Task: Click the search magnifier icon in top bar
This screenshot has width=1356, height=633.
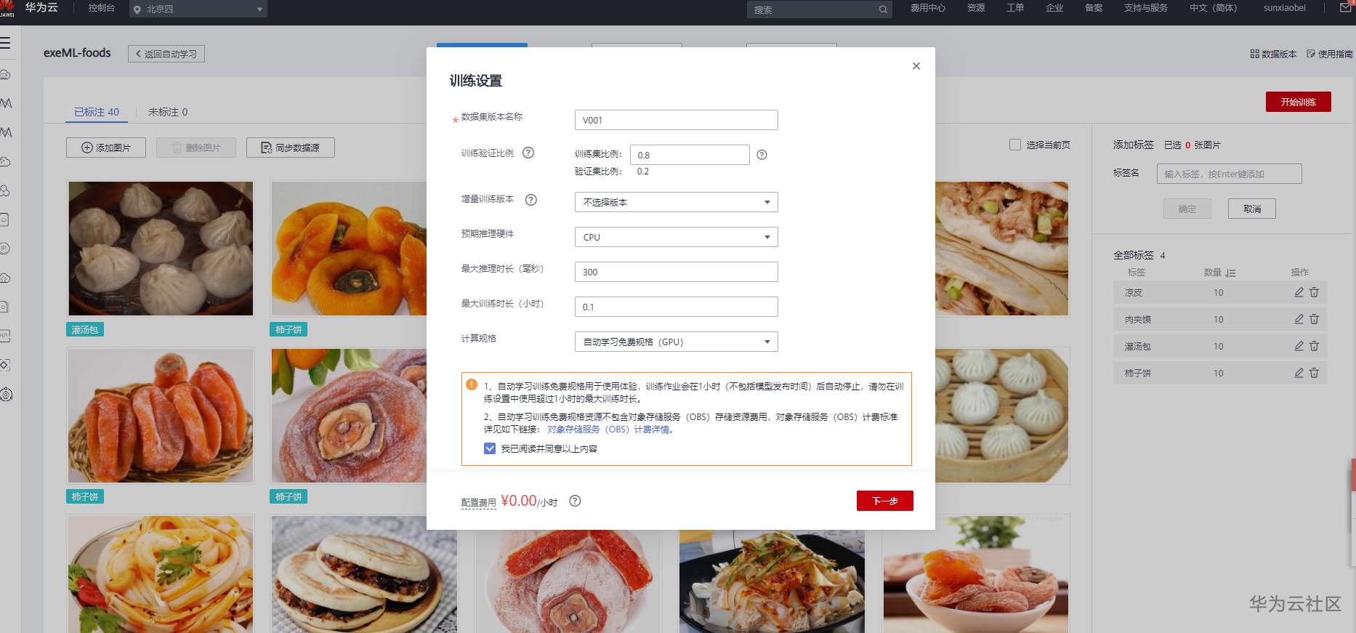Action: click(x=883, y=9)
